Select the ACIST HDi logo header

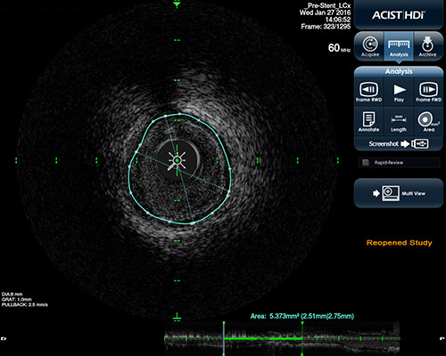(399, 15)
